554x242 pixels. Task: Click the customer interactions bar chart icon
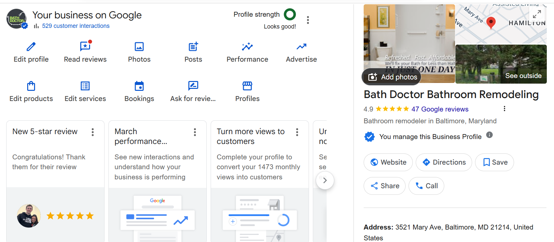tap(36, 26)
